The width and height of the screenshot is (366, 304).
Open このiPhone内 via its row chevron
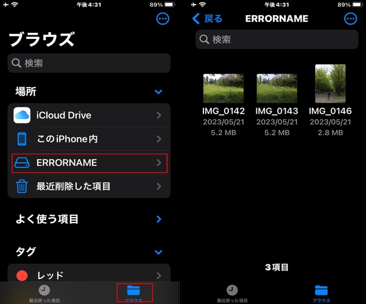click(x=159, y=139)
